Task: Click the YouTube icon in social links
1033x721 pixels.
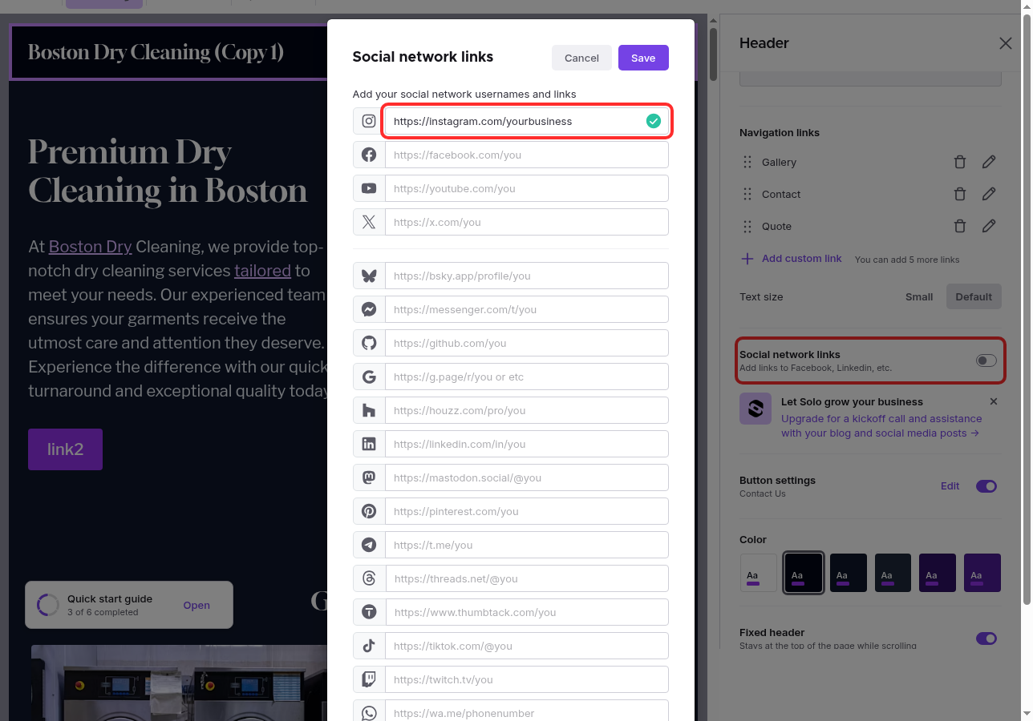Action: pos(369,188)
